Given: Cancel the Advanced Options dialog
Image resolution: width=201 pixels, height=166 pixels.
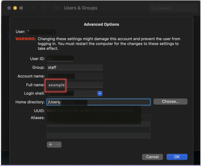Looking at the screenshot, I should coord(152,157).
